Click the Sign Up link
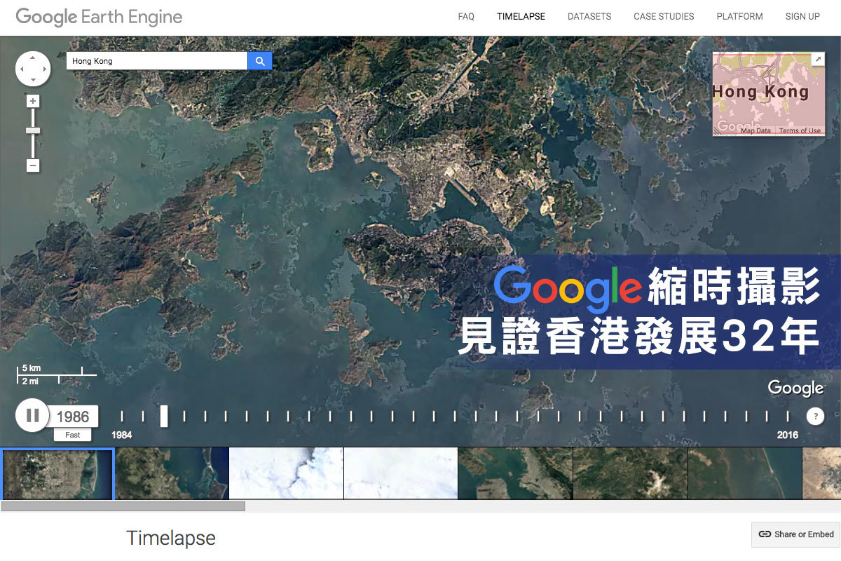Image resolution: width=841 pixels, height=561 pixels. tap(802, 17)
